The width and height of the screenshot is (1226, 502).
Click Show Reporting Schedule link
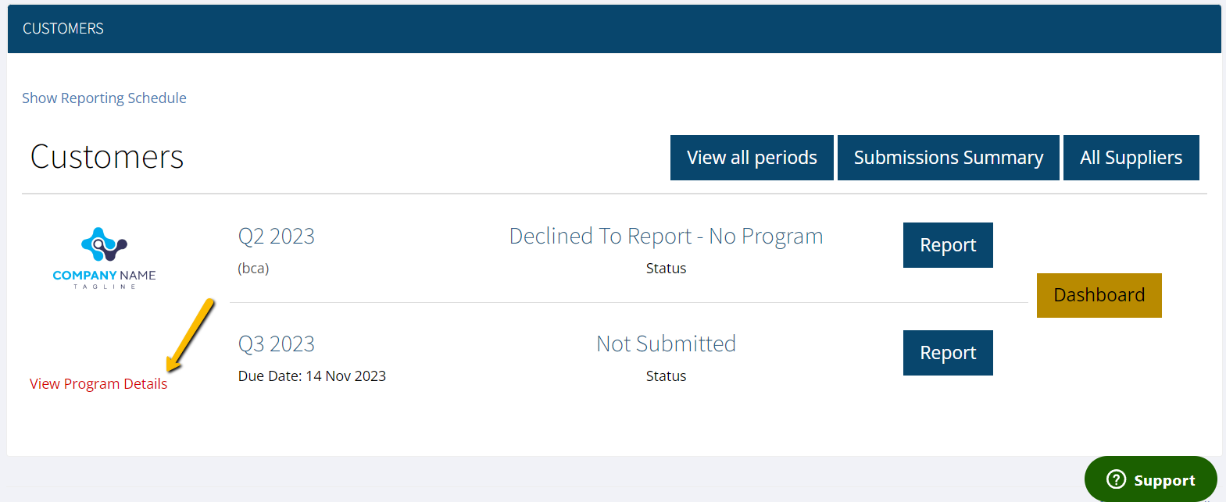[x=104, y=98]
